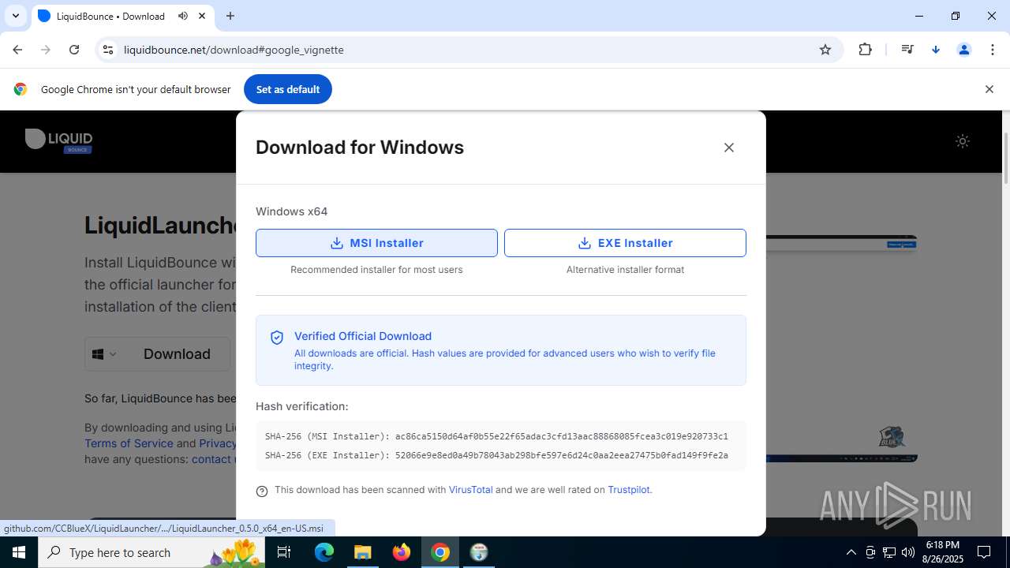Go back to the previous page
Screen dimensions: 1010x568
17,50
